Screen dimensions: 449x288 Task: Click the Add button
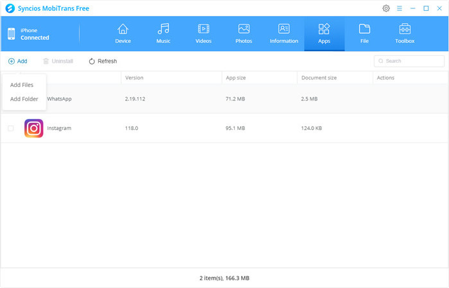18,61
